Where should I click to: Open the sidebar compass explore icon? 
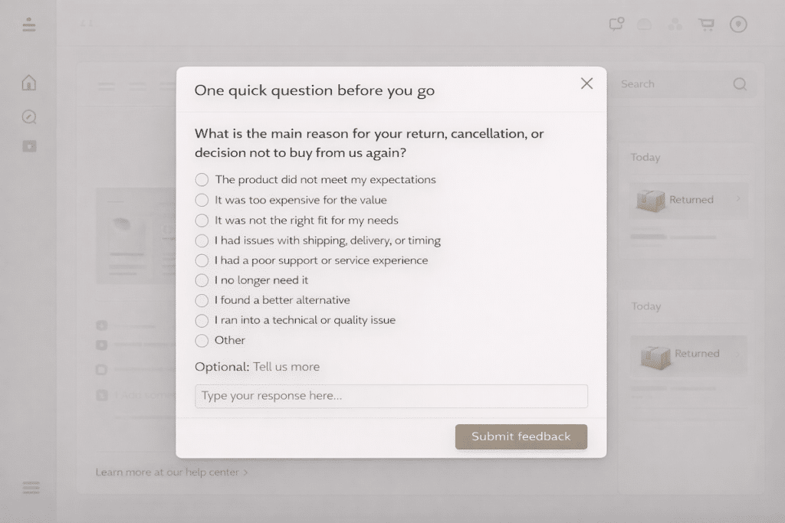tap(29, 117)
